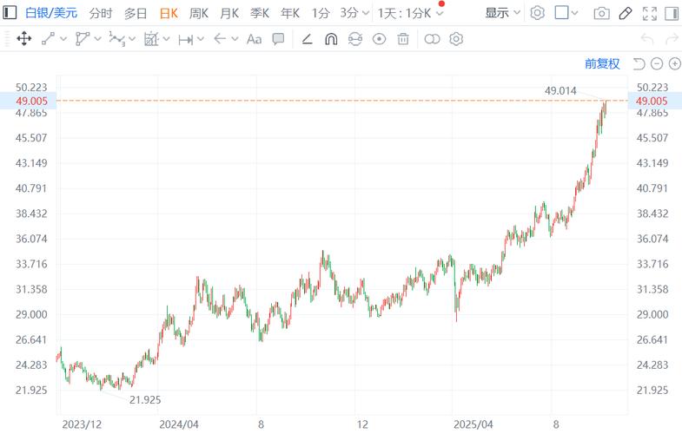Open the 3分 interval dropdown
The image size is (682, 434).
pos(354,13)
